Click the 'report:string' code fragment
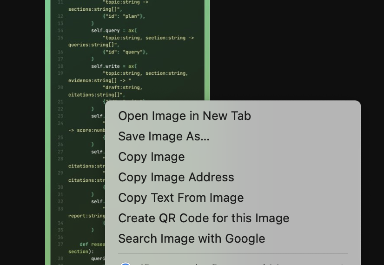This screenshot has width=384, height=265. click(86, 216)
